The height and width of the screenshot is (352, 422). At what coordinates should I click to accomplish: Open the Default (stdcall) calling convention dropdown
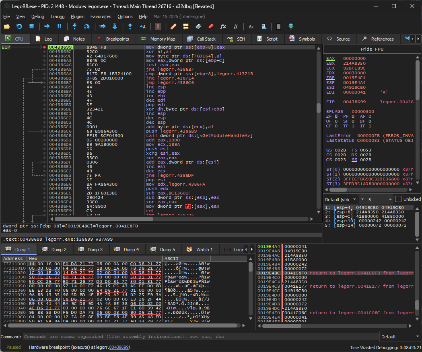[x=340, y=200]
